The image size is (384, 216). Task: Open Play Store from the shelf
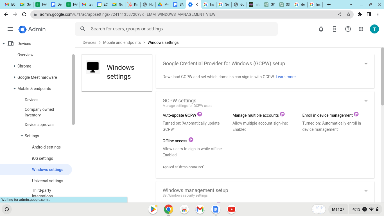coord(153,209)
